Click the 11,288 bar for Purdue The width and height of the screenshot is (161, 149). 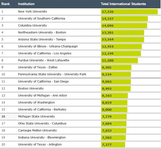click(x=119, y=60)
